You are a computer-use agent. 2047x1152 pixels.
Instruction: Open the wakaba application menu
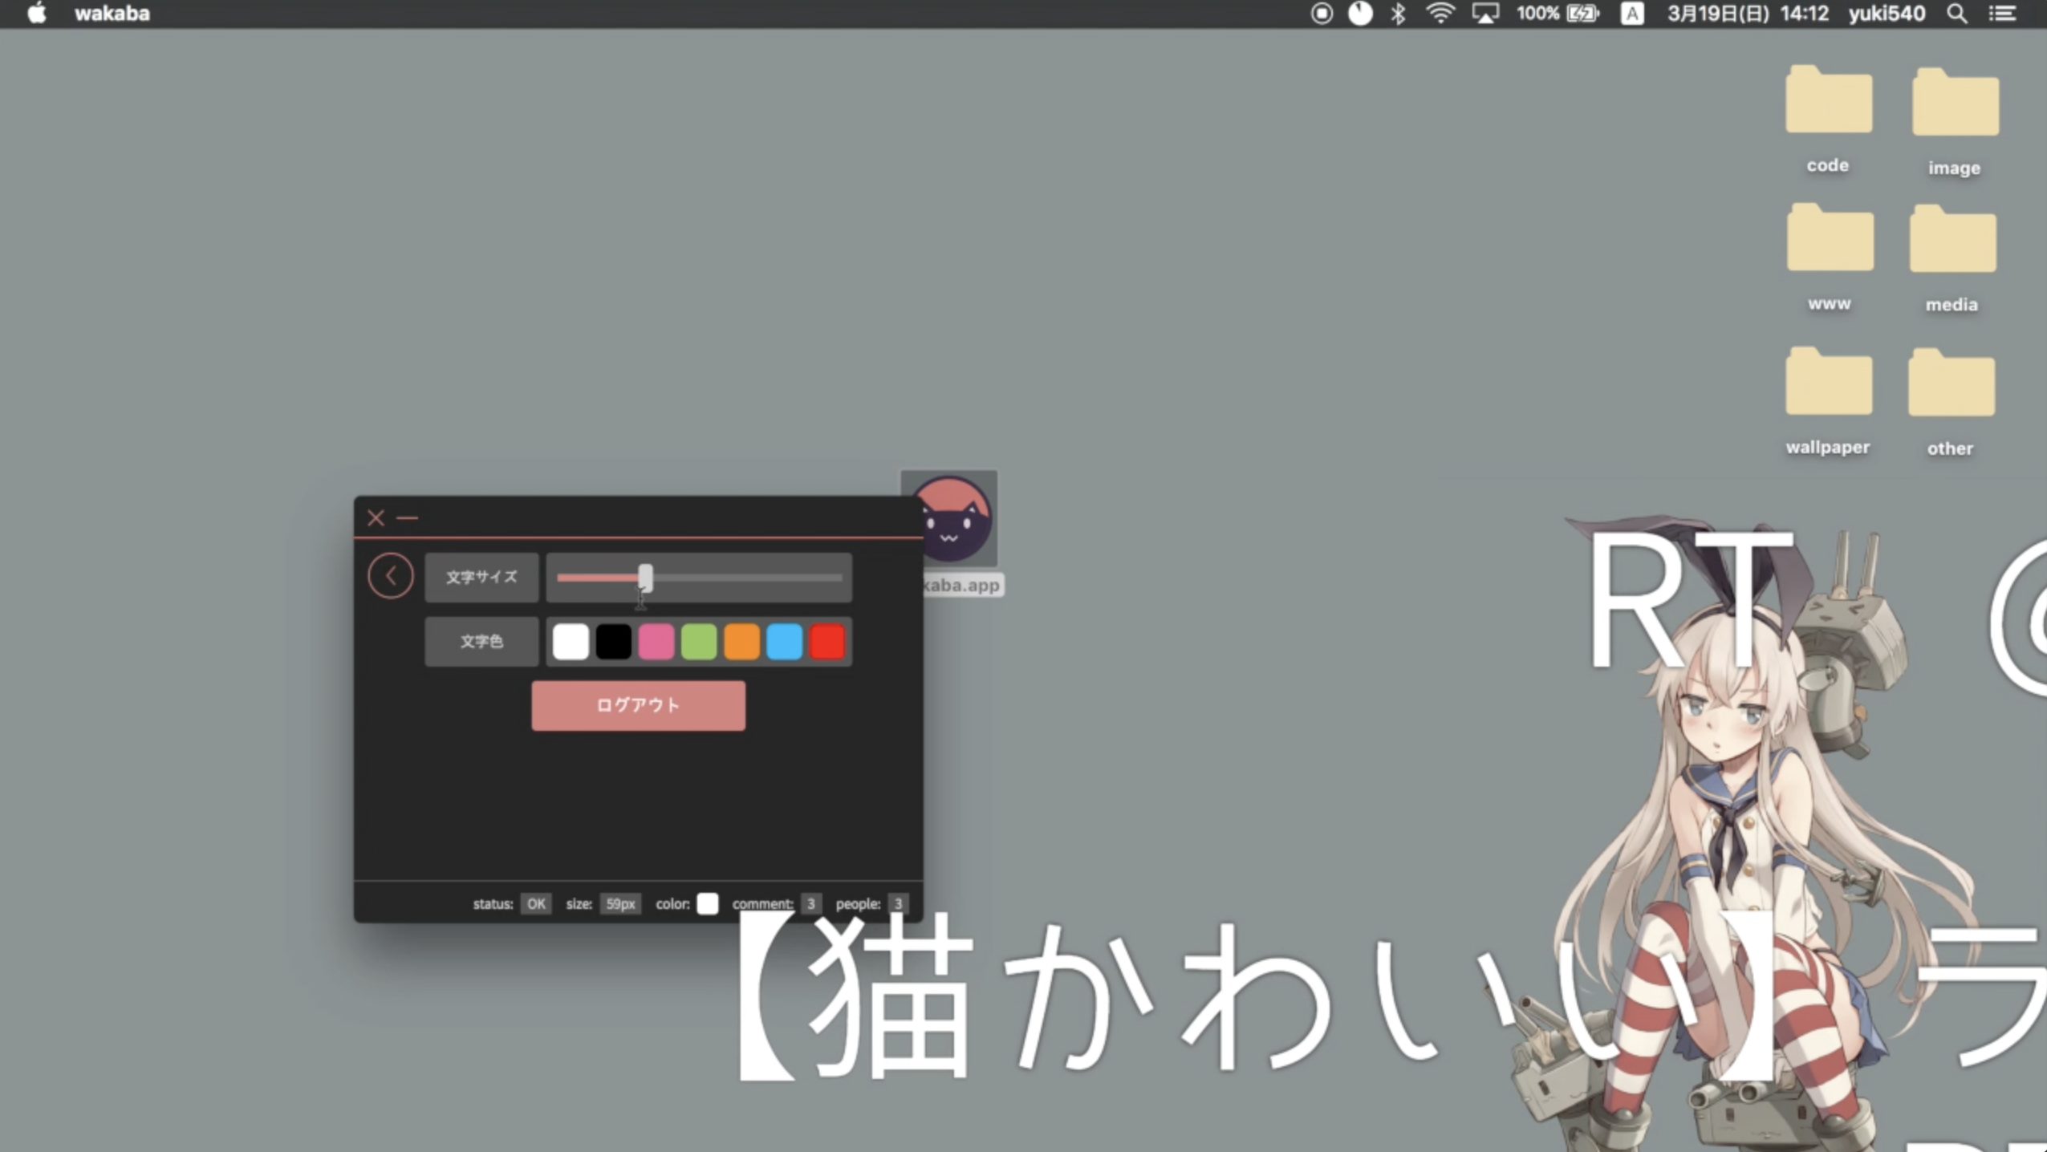tap(112, 14)
